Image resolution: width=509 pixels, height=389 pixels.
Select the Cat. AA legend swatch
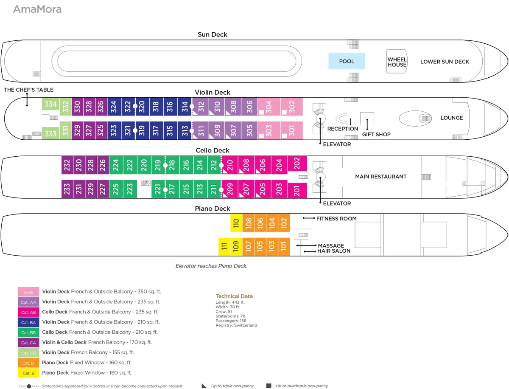28,302
